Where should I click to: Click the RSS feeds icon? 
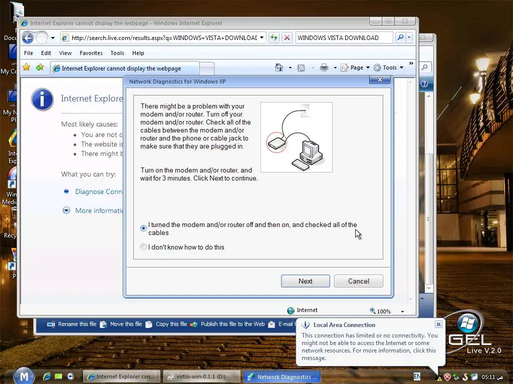pos(301,68)
